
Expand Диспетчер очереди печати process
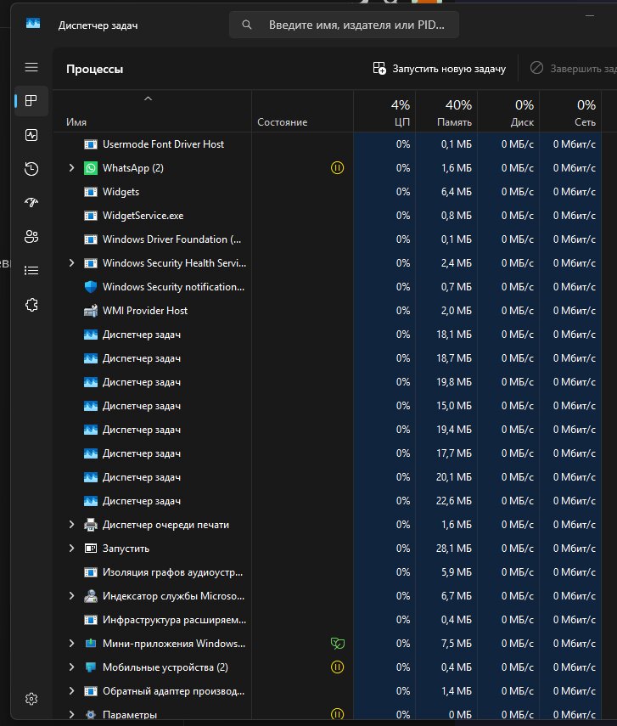[x=72, y=525]
